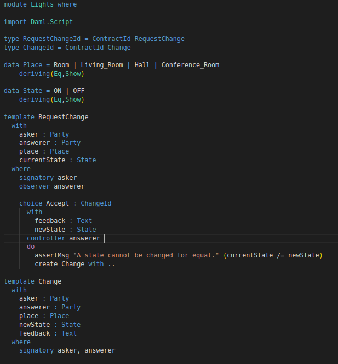Click the 'OFF' constructor in data State
Viewport: 338px width, 364px height.
tap(78, 91)
